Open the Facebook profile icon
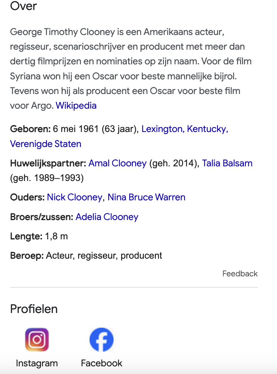277x374 pixels. click(102, 339)
